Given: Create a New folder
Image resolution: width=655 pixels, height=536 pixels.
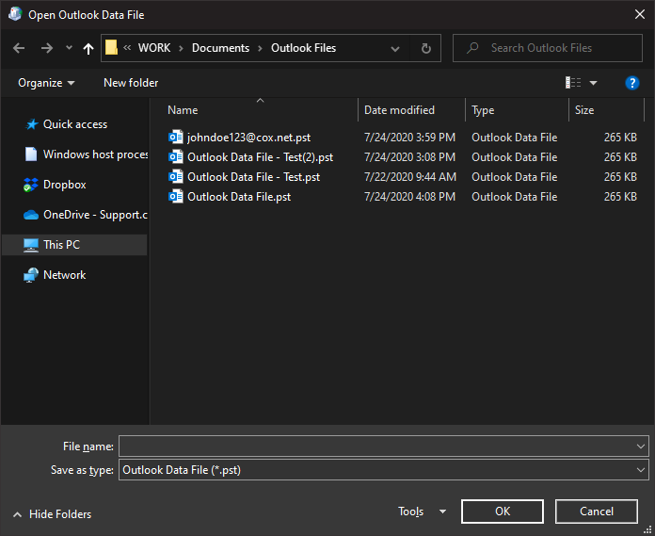Looking at the screenshot, I should tap(131, 83).
